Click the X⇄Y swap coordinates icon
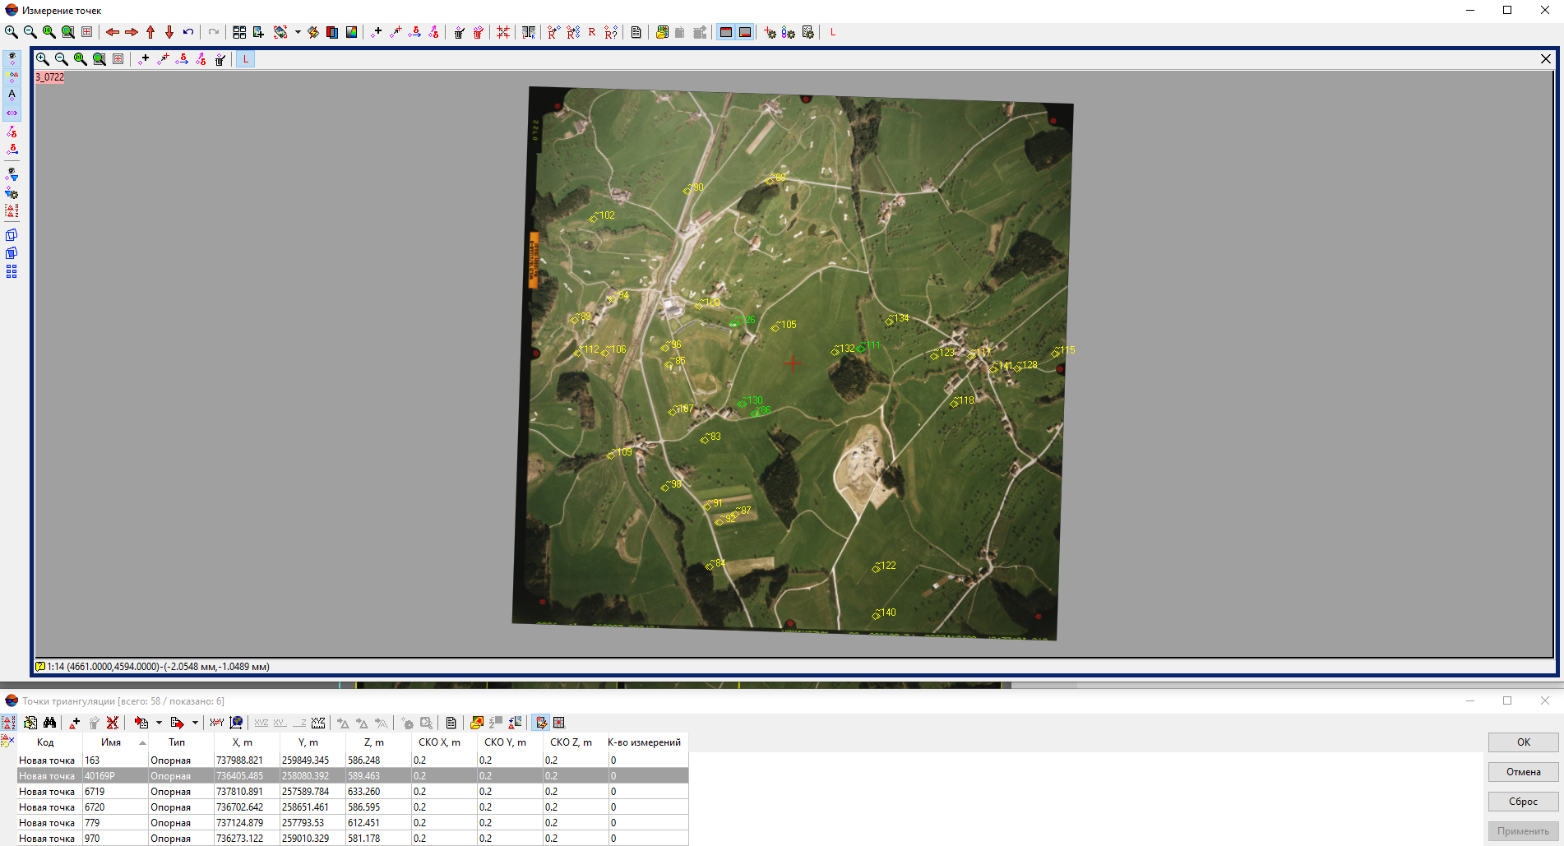This screenshot has height=846, width=1564. click(217, 723)
